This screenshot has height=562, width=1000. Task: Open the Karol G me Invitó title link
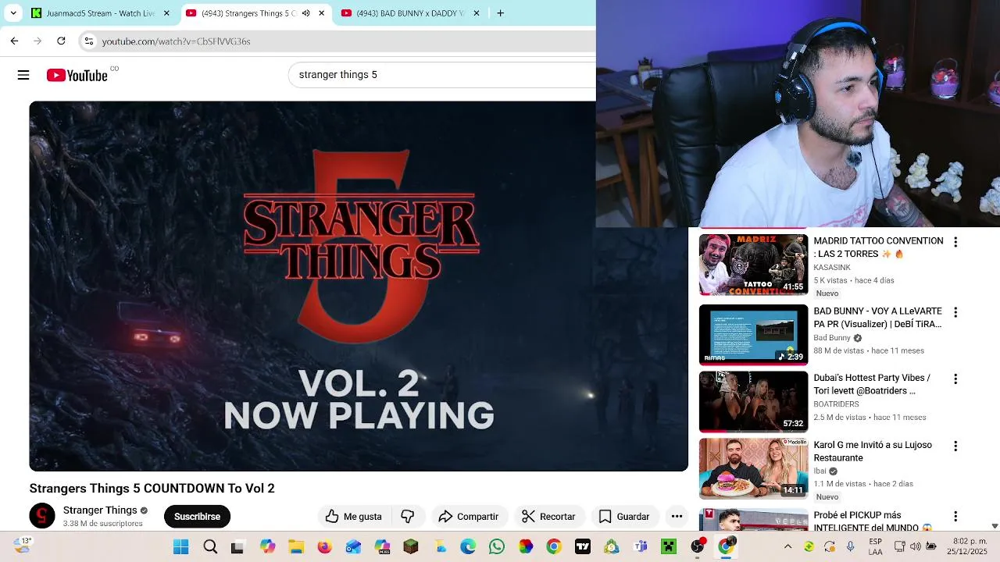pyautogui.click(x=873, y=451)
